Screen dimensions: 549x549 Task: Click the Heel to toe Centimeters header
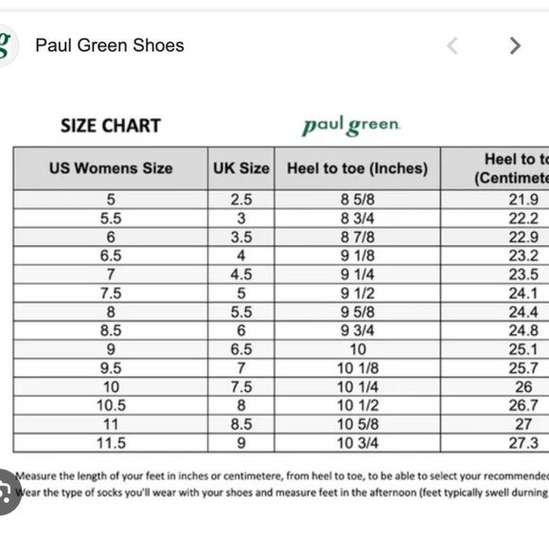tap(495, 168)
